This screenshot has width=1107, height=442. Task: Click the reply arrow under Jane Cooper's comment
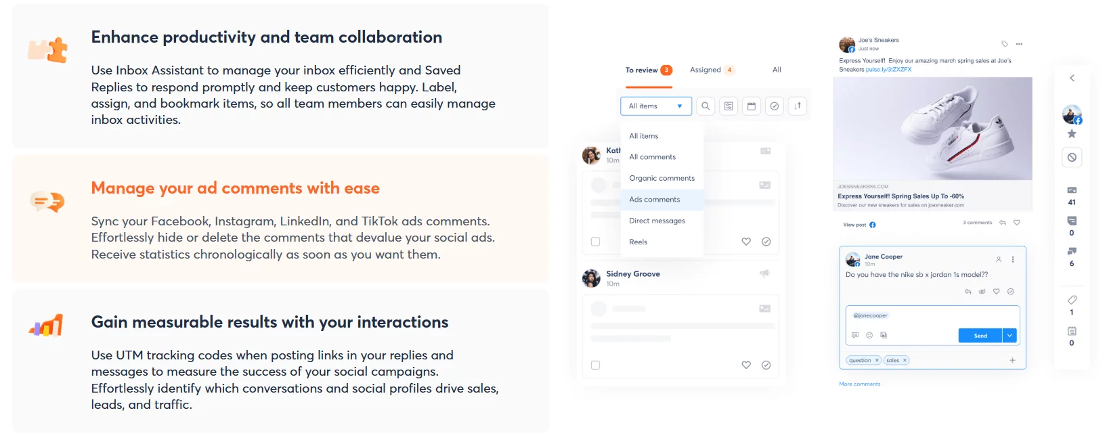[968, 292]
